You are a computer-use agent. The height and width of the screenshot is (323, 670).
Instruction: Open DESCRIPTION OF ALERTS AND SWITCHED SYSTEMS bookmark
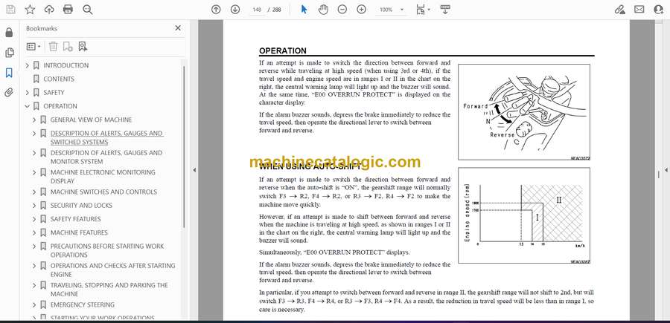[106, 137]
